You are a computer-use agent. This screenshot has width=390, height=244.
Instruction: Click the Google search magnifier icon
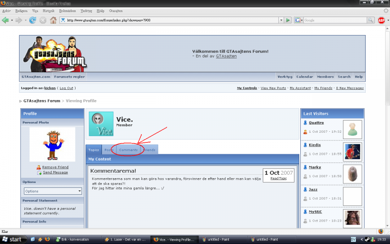pyautogui.click(x=370, y=20)
